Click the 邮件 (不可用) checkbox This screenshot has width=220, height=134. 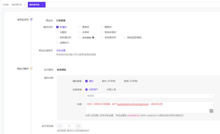tap(99, 81)
